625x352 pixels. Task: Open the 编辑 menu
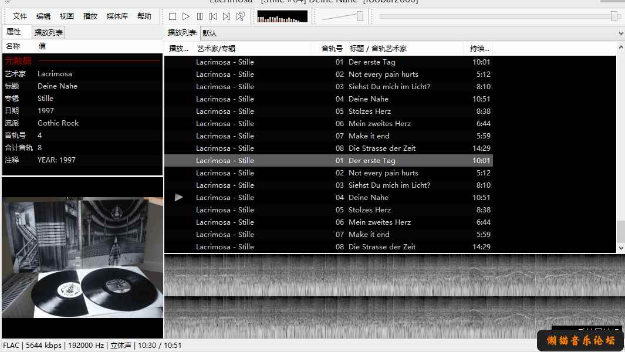(43, 16)
